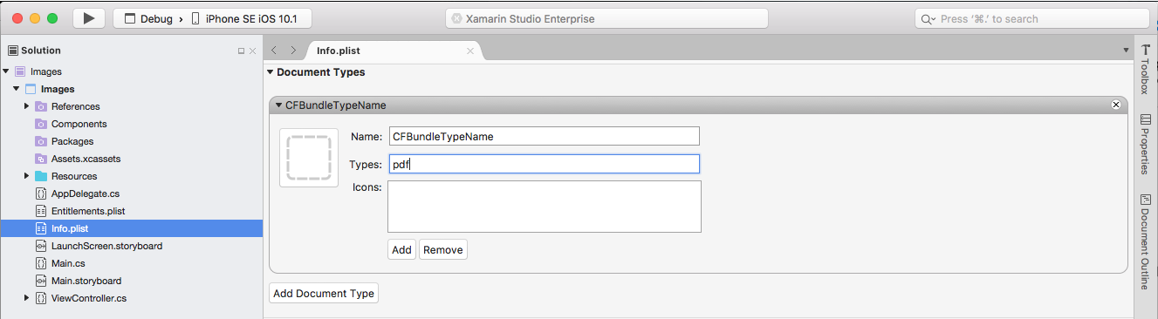Navigate back with the left arrow
This screenshot has width=1158, height=319.
pyautogui.click(x=275, y=51)
